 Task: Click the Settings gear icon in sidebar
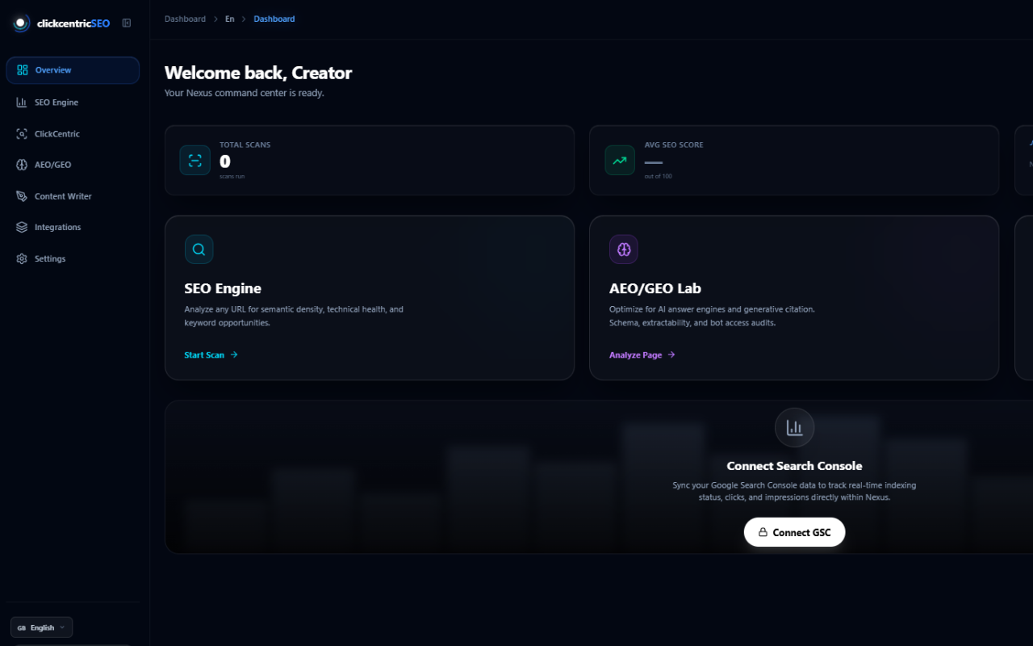(22, 259)
